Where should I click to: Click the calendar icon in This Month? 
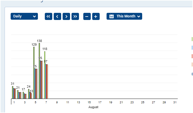click(x=111, y=16)
